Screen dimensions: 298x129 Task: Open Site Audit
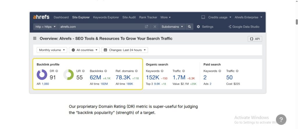click(129, 17)
